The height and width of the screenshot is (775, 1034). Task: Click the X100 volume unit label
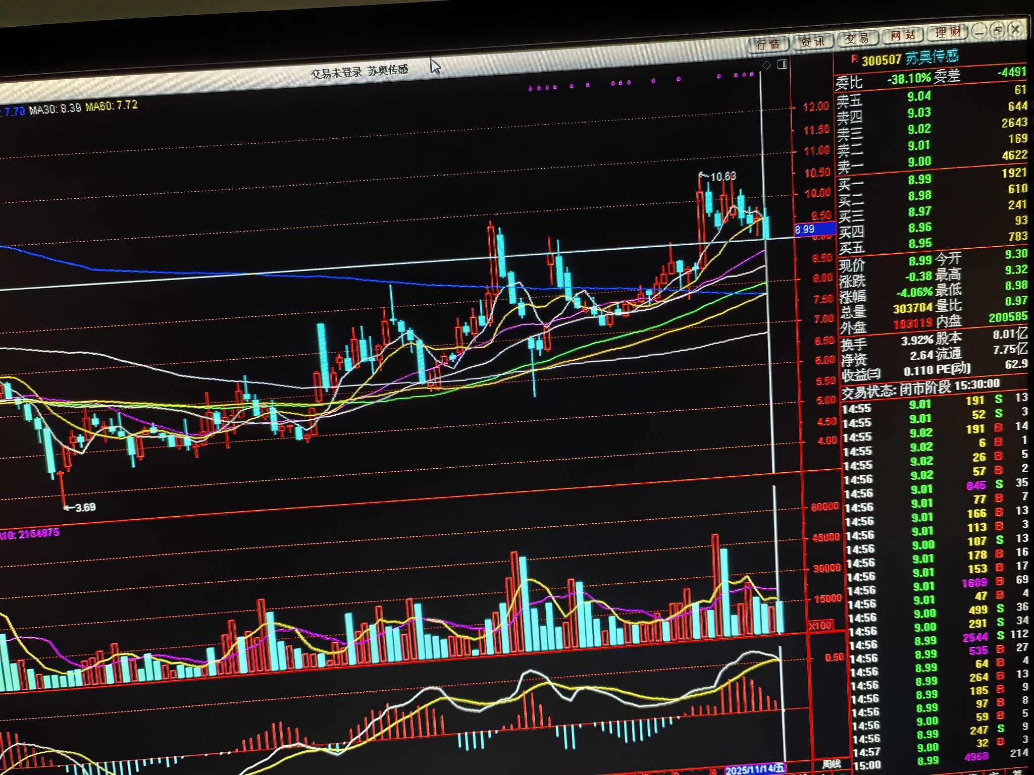(820, 626)
